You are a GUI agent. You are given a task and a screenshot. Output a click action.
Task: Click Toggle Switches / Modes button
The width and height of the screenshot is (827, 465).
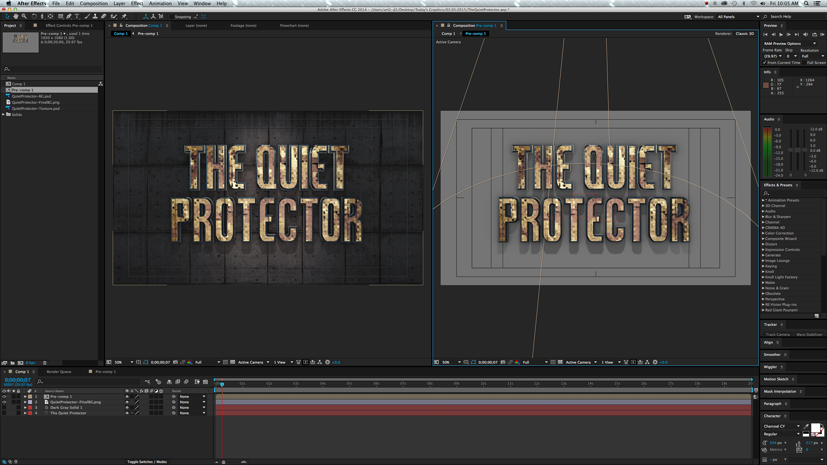pyautogui.click(x=147, y=462)
